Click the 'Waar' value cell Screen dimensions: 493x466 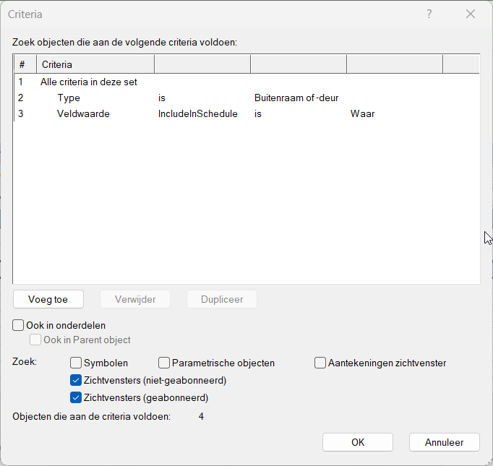click(x=363, y=114)
